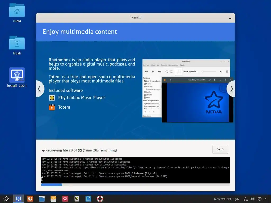Viewport: 271px width, 203px height.
Task: Click the "Rhythmbox Music Player" label
Action: pos(82,98)
